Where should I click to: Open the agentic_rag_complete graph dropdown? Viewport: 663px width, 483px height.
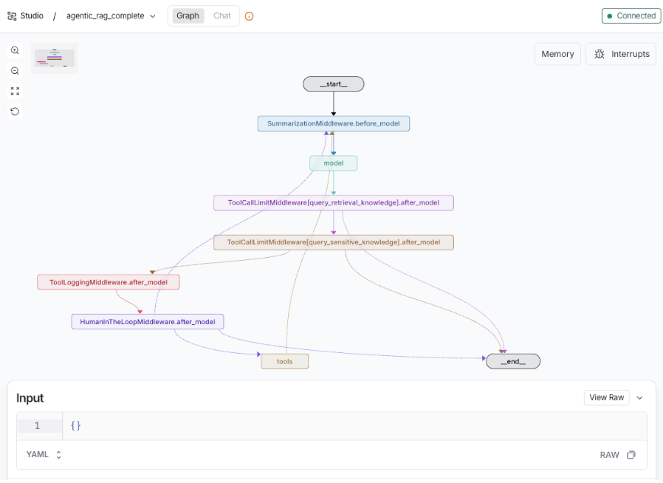point(111,16)
